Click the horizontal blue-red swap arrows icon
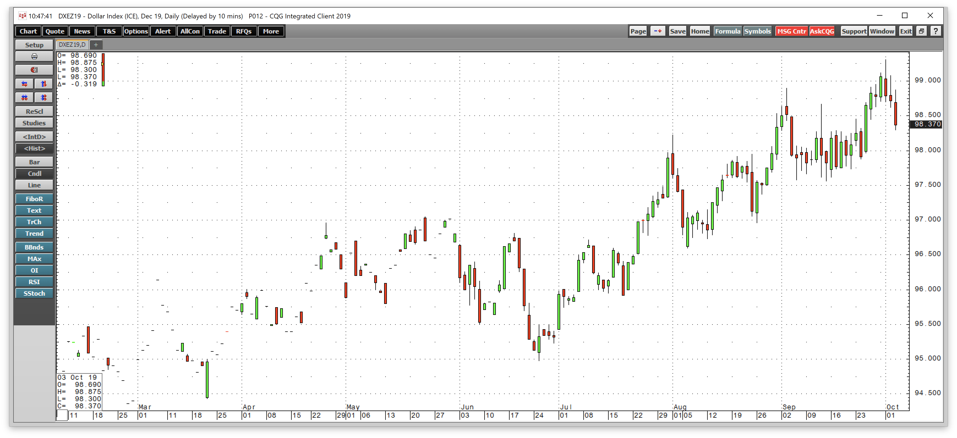Image resolution: width=957 pixels, height=438 pixels. 24,84
